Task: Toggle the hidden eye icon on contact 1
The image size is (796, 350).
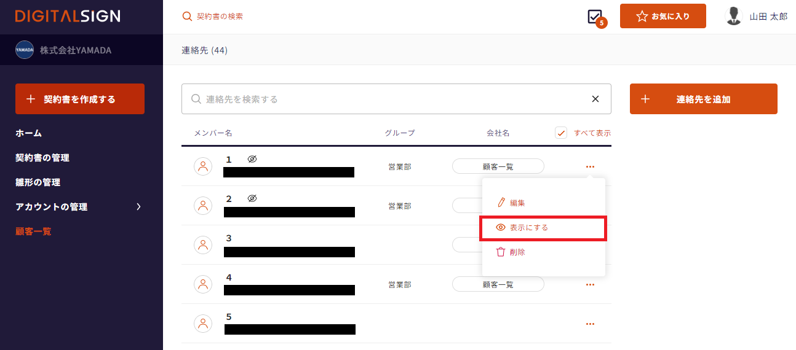Action: 252,159
